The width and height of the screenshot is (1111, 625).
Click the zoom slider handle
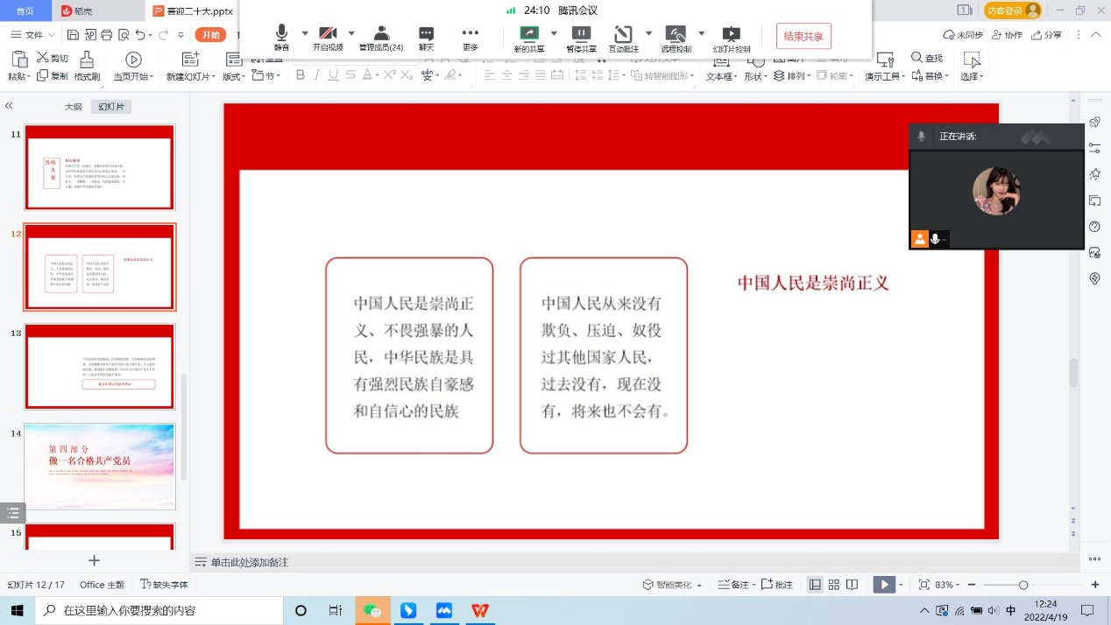1023,585
